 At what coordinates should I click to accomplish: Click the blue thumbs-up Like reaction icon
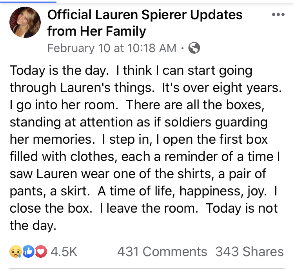(28, 251)
